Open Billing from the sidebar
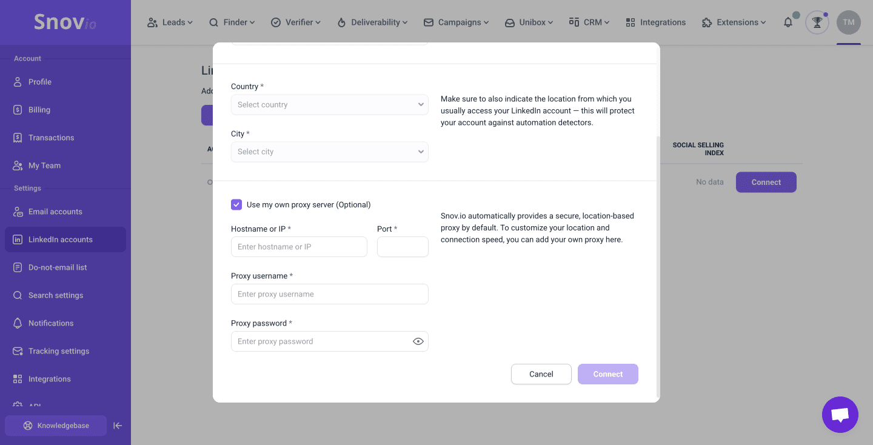Viewport: 873px width, 445px height. click(39, 110)
